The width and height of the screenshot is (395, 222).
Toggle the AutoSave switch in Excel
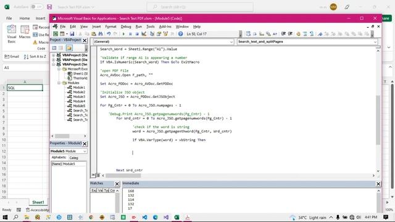coord(36,7)
